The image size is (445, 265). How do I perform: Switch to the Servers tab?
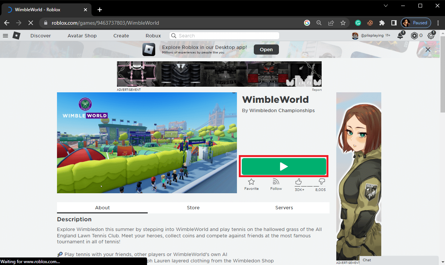pos(284,208)
